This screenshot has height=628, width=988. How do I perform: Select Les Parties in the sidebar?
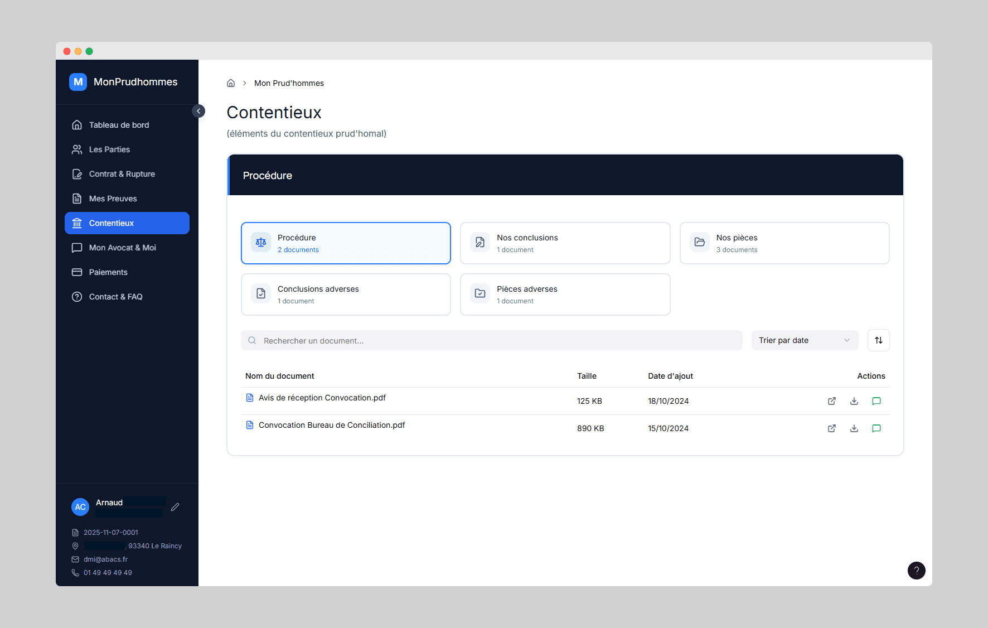coord(109,149)
